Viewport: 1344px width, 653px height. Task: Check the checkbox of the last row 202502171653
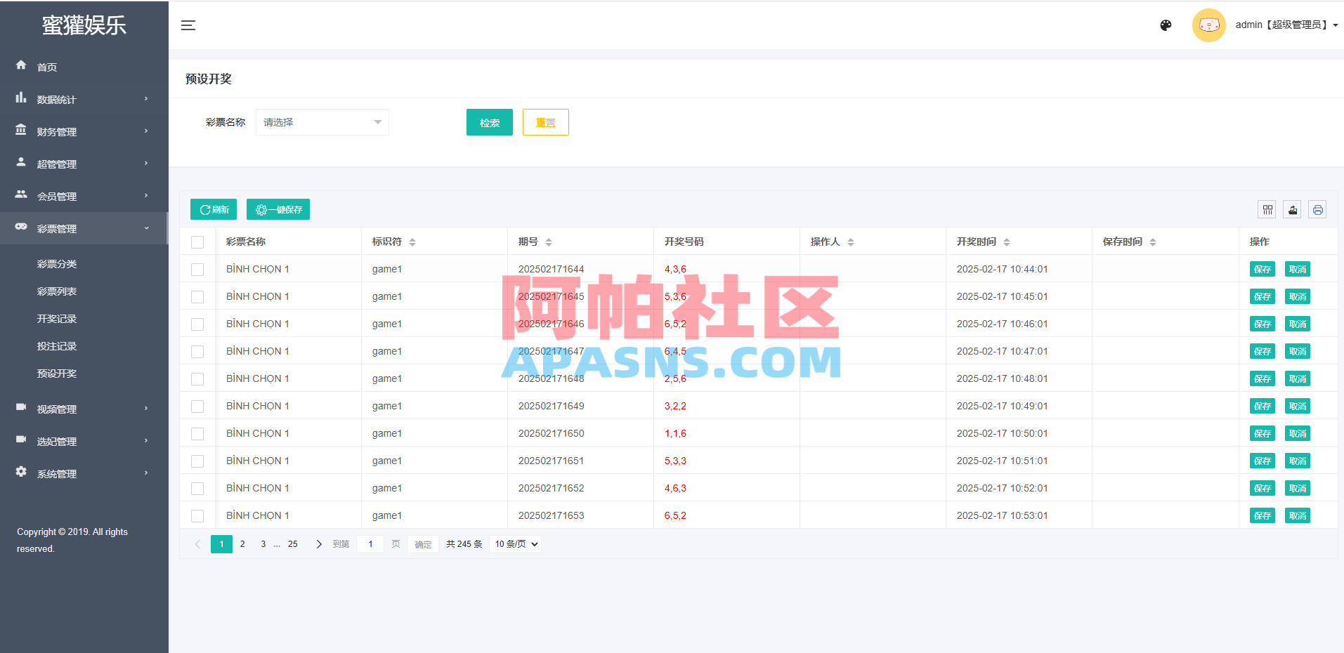(197, 515)
